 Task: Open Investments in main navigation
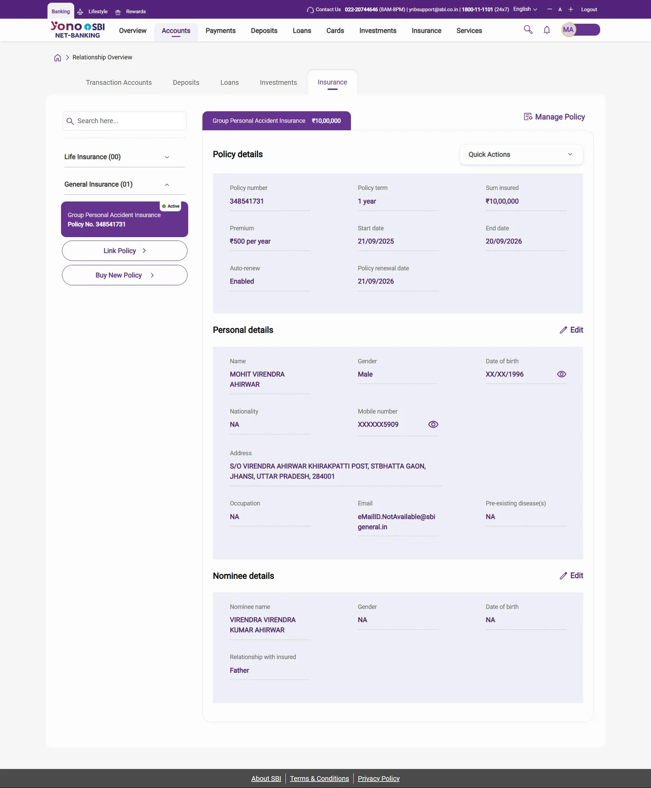pos(378,31)
